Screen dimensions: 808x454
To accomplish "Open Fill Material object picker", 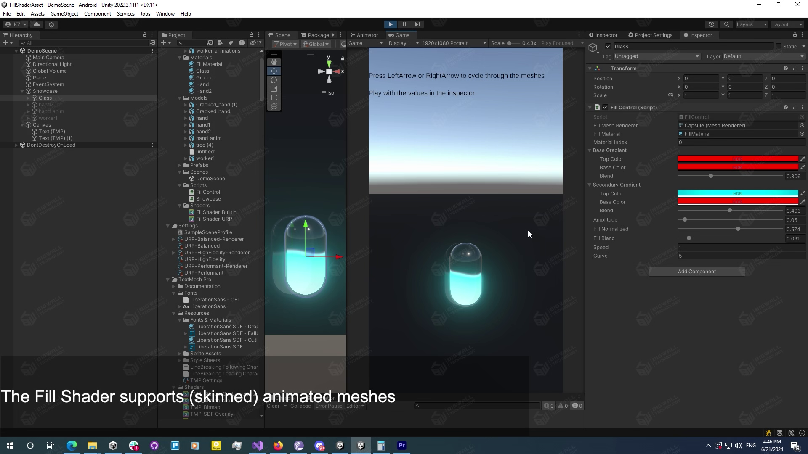I will [x=802, y=134].
